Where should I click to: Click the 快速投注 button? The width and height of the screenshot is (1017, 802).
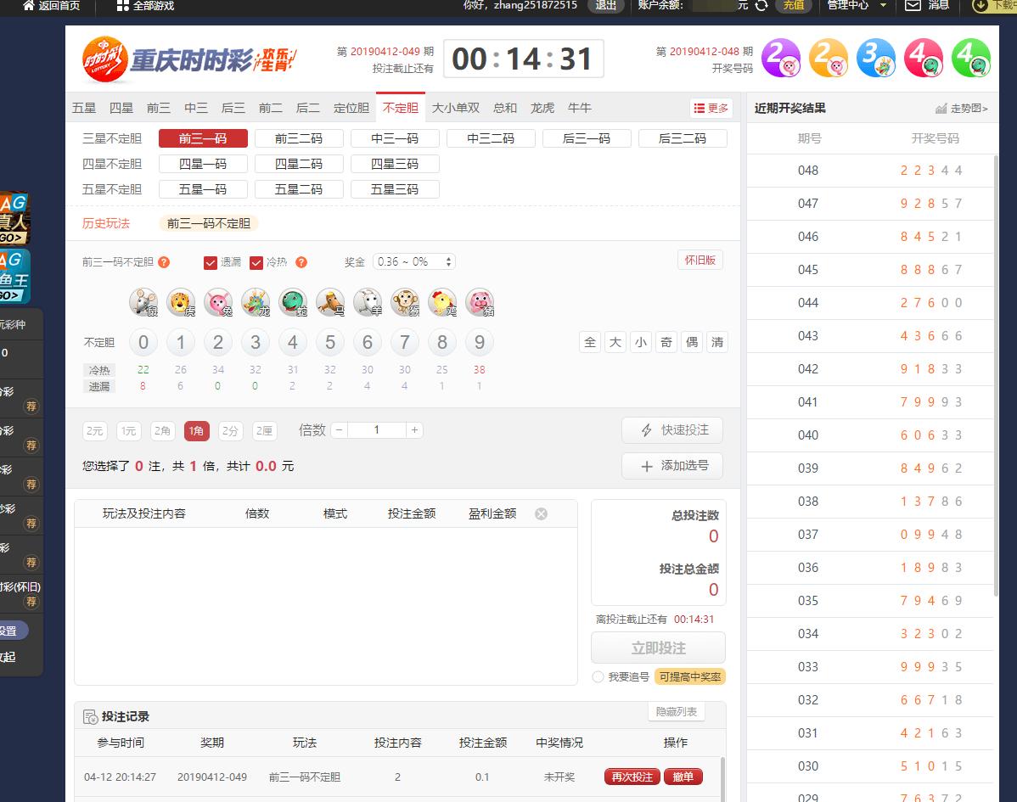[671, 430]
